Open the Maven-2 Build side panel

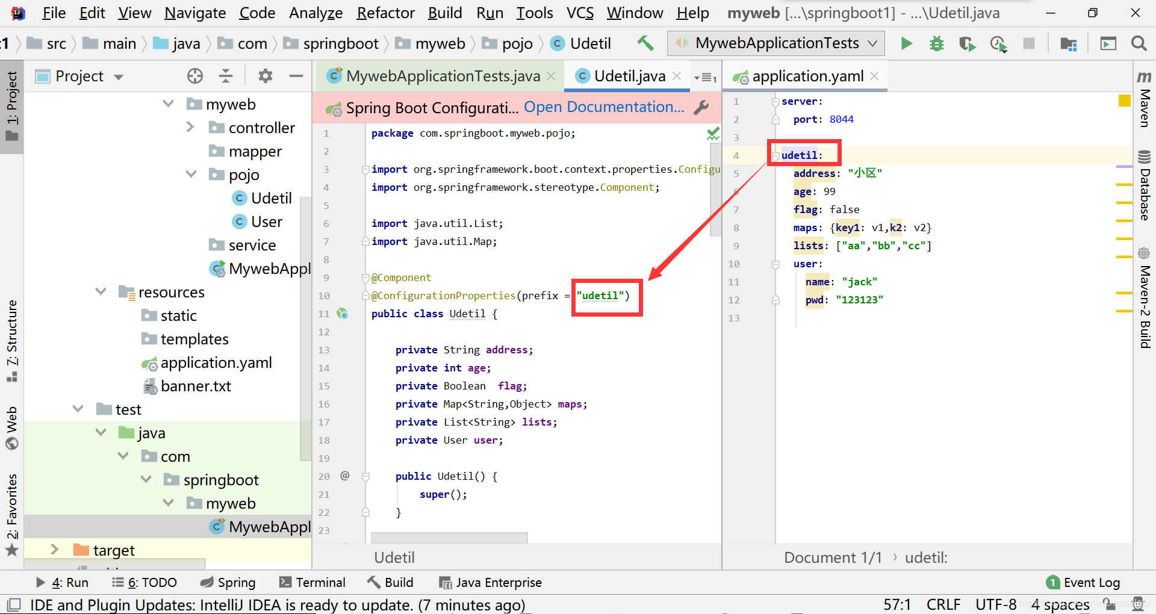pyautogui.click(x=1145, y=298)
